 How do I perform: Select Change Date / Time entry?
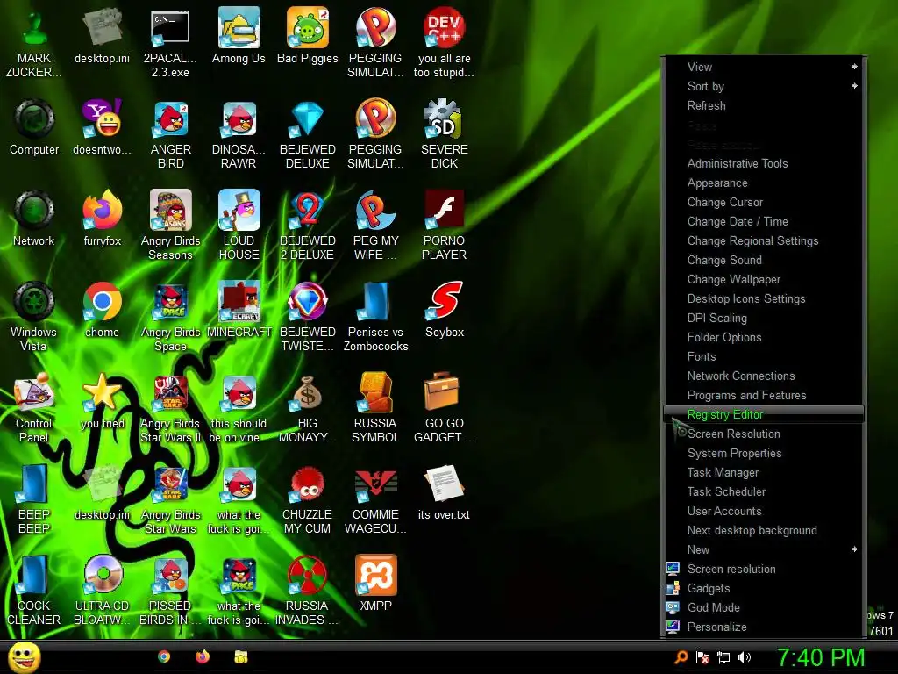coord(764,222)
